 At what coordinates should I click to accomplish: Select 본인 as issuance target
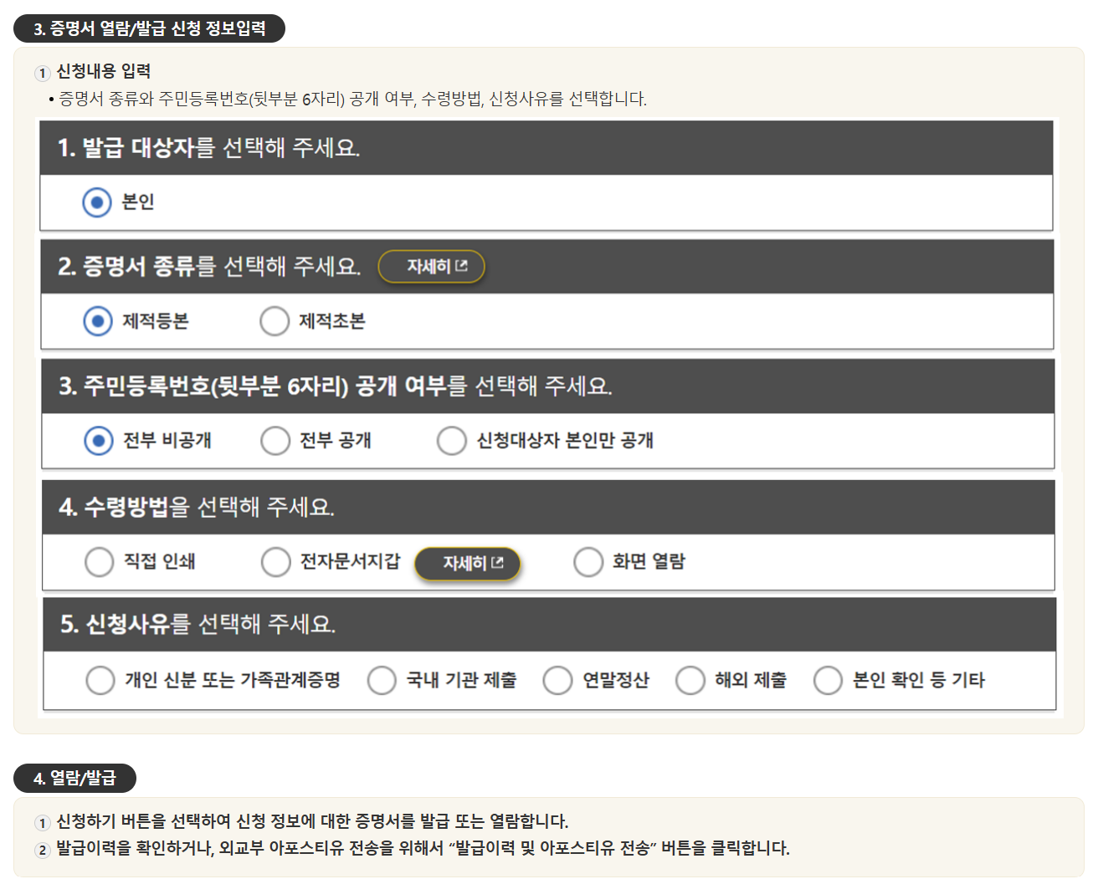(99, 201)
